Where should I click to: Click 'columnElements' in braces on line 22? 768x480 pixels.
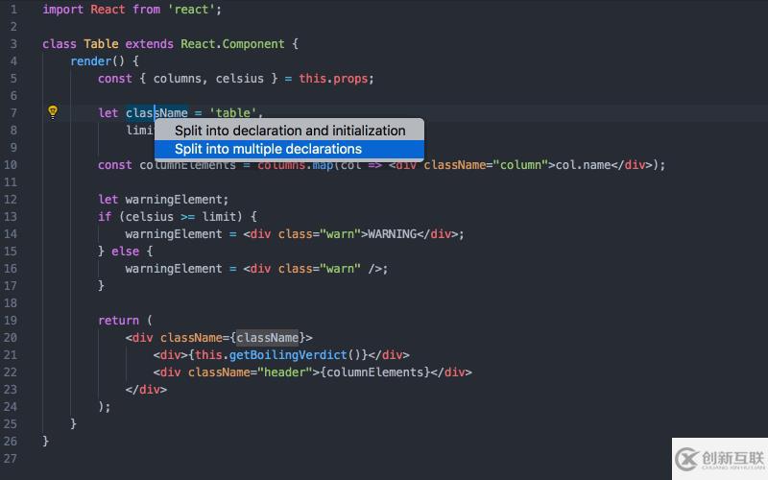375,372
